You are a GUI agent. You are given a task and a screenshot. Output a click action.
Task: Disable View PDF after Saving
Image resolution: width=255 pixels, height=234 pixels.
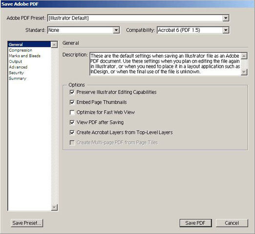(x=72, y=123)
